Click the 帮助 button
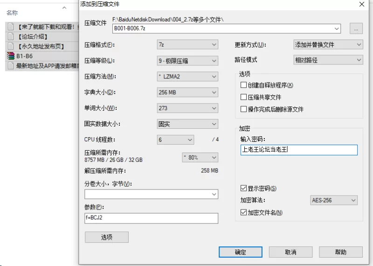The image size is (373, 266). tap(341, 252)
